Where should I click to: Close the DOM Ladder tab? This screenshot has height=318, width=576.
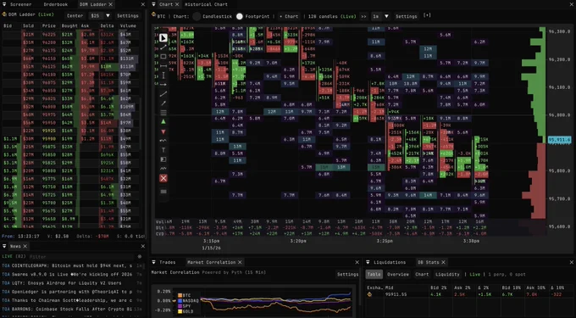[x=110, y=4]
